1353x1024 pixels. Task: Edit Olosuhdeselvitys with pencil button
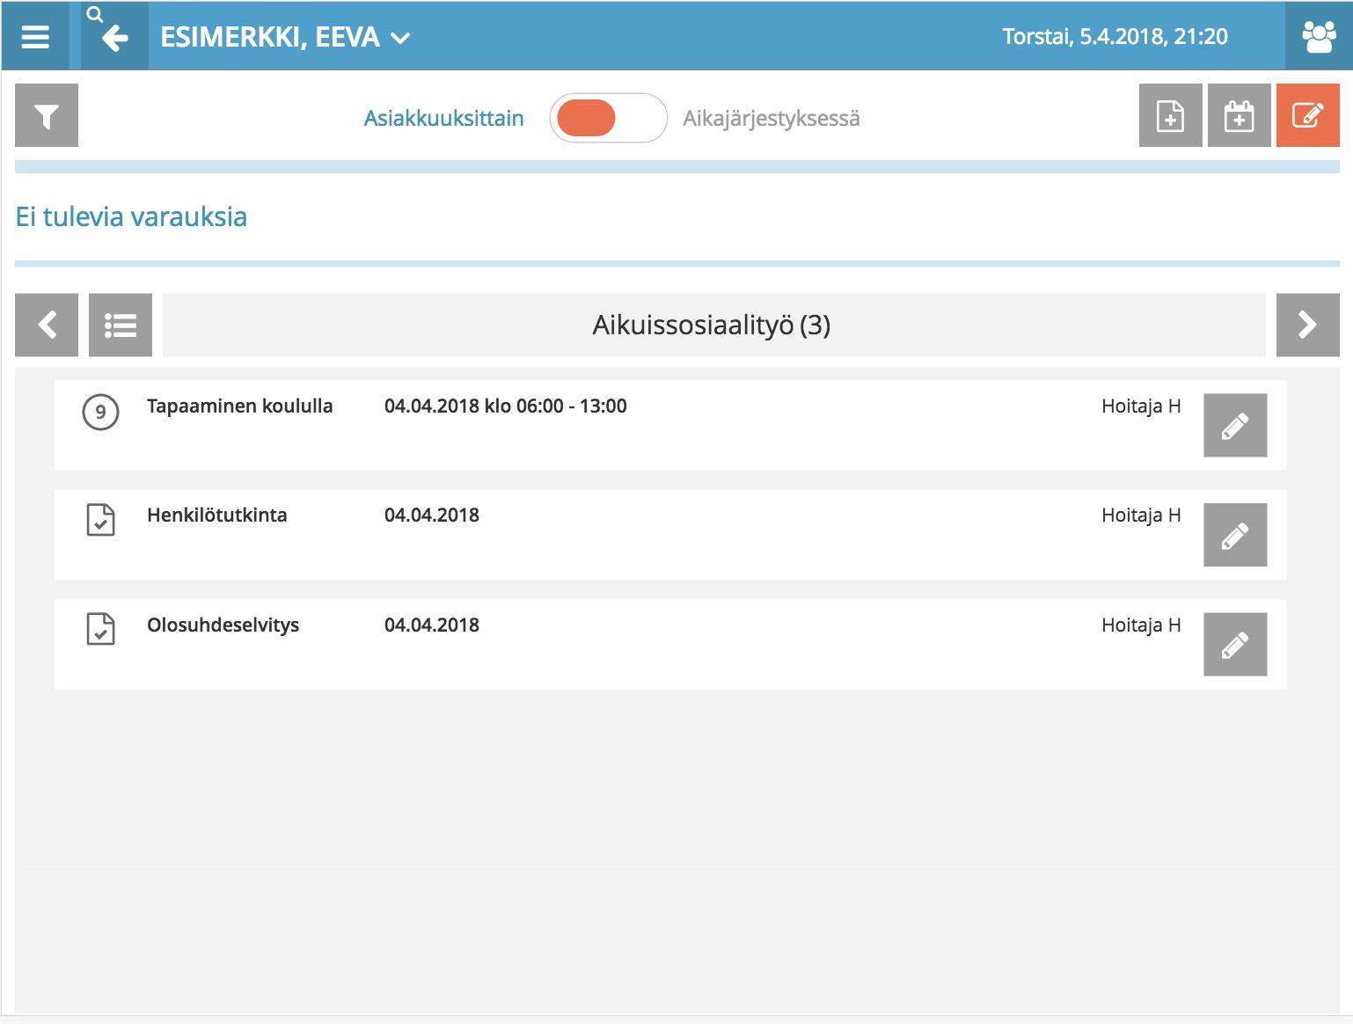pyautogui.click(x=1235, y=645)
